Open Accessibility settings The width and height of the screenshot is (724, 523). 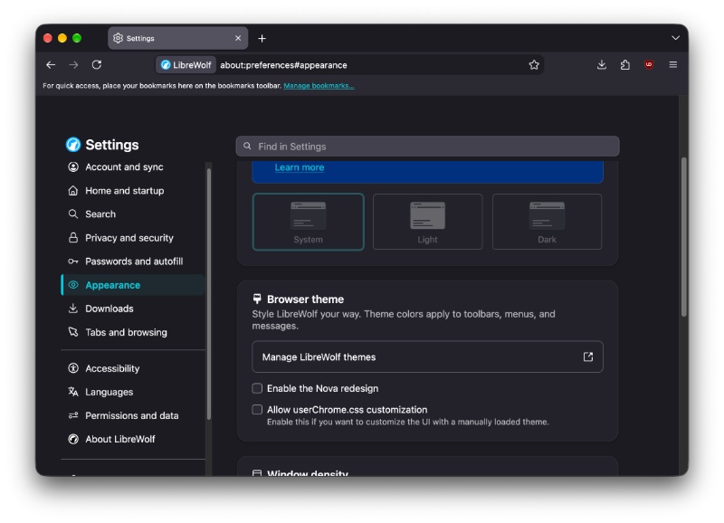click(x=133, y=368)
